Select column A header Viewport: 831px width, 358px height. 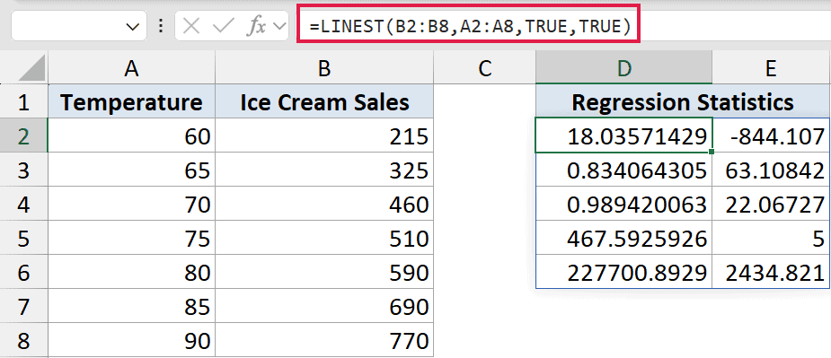click(131, 68)
